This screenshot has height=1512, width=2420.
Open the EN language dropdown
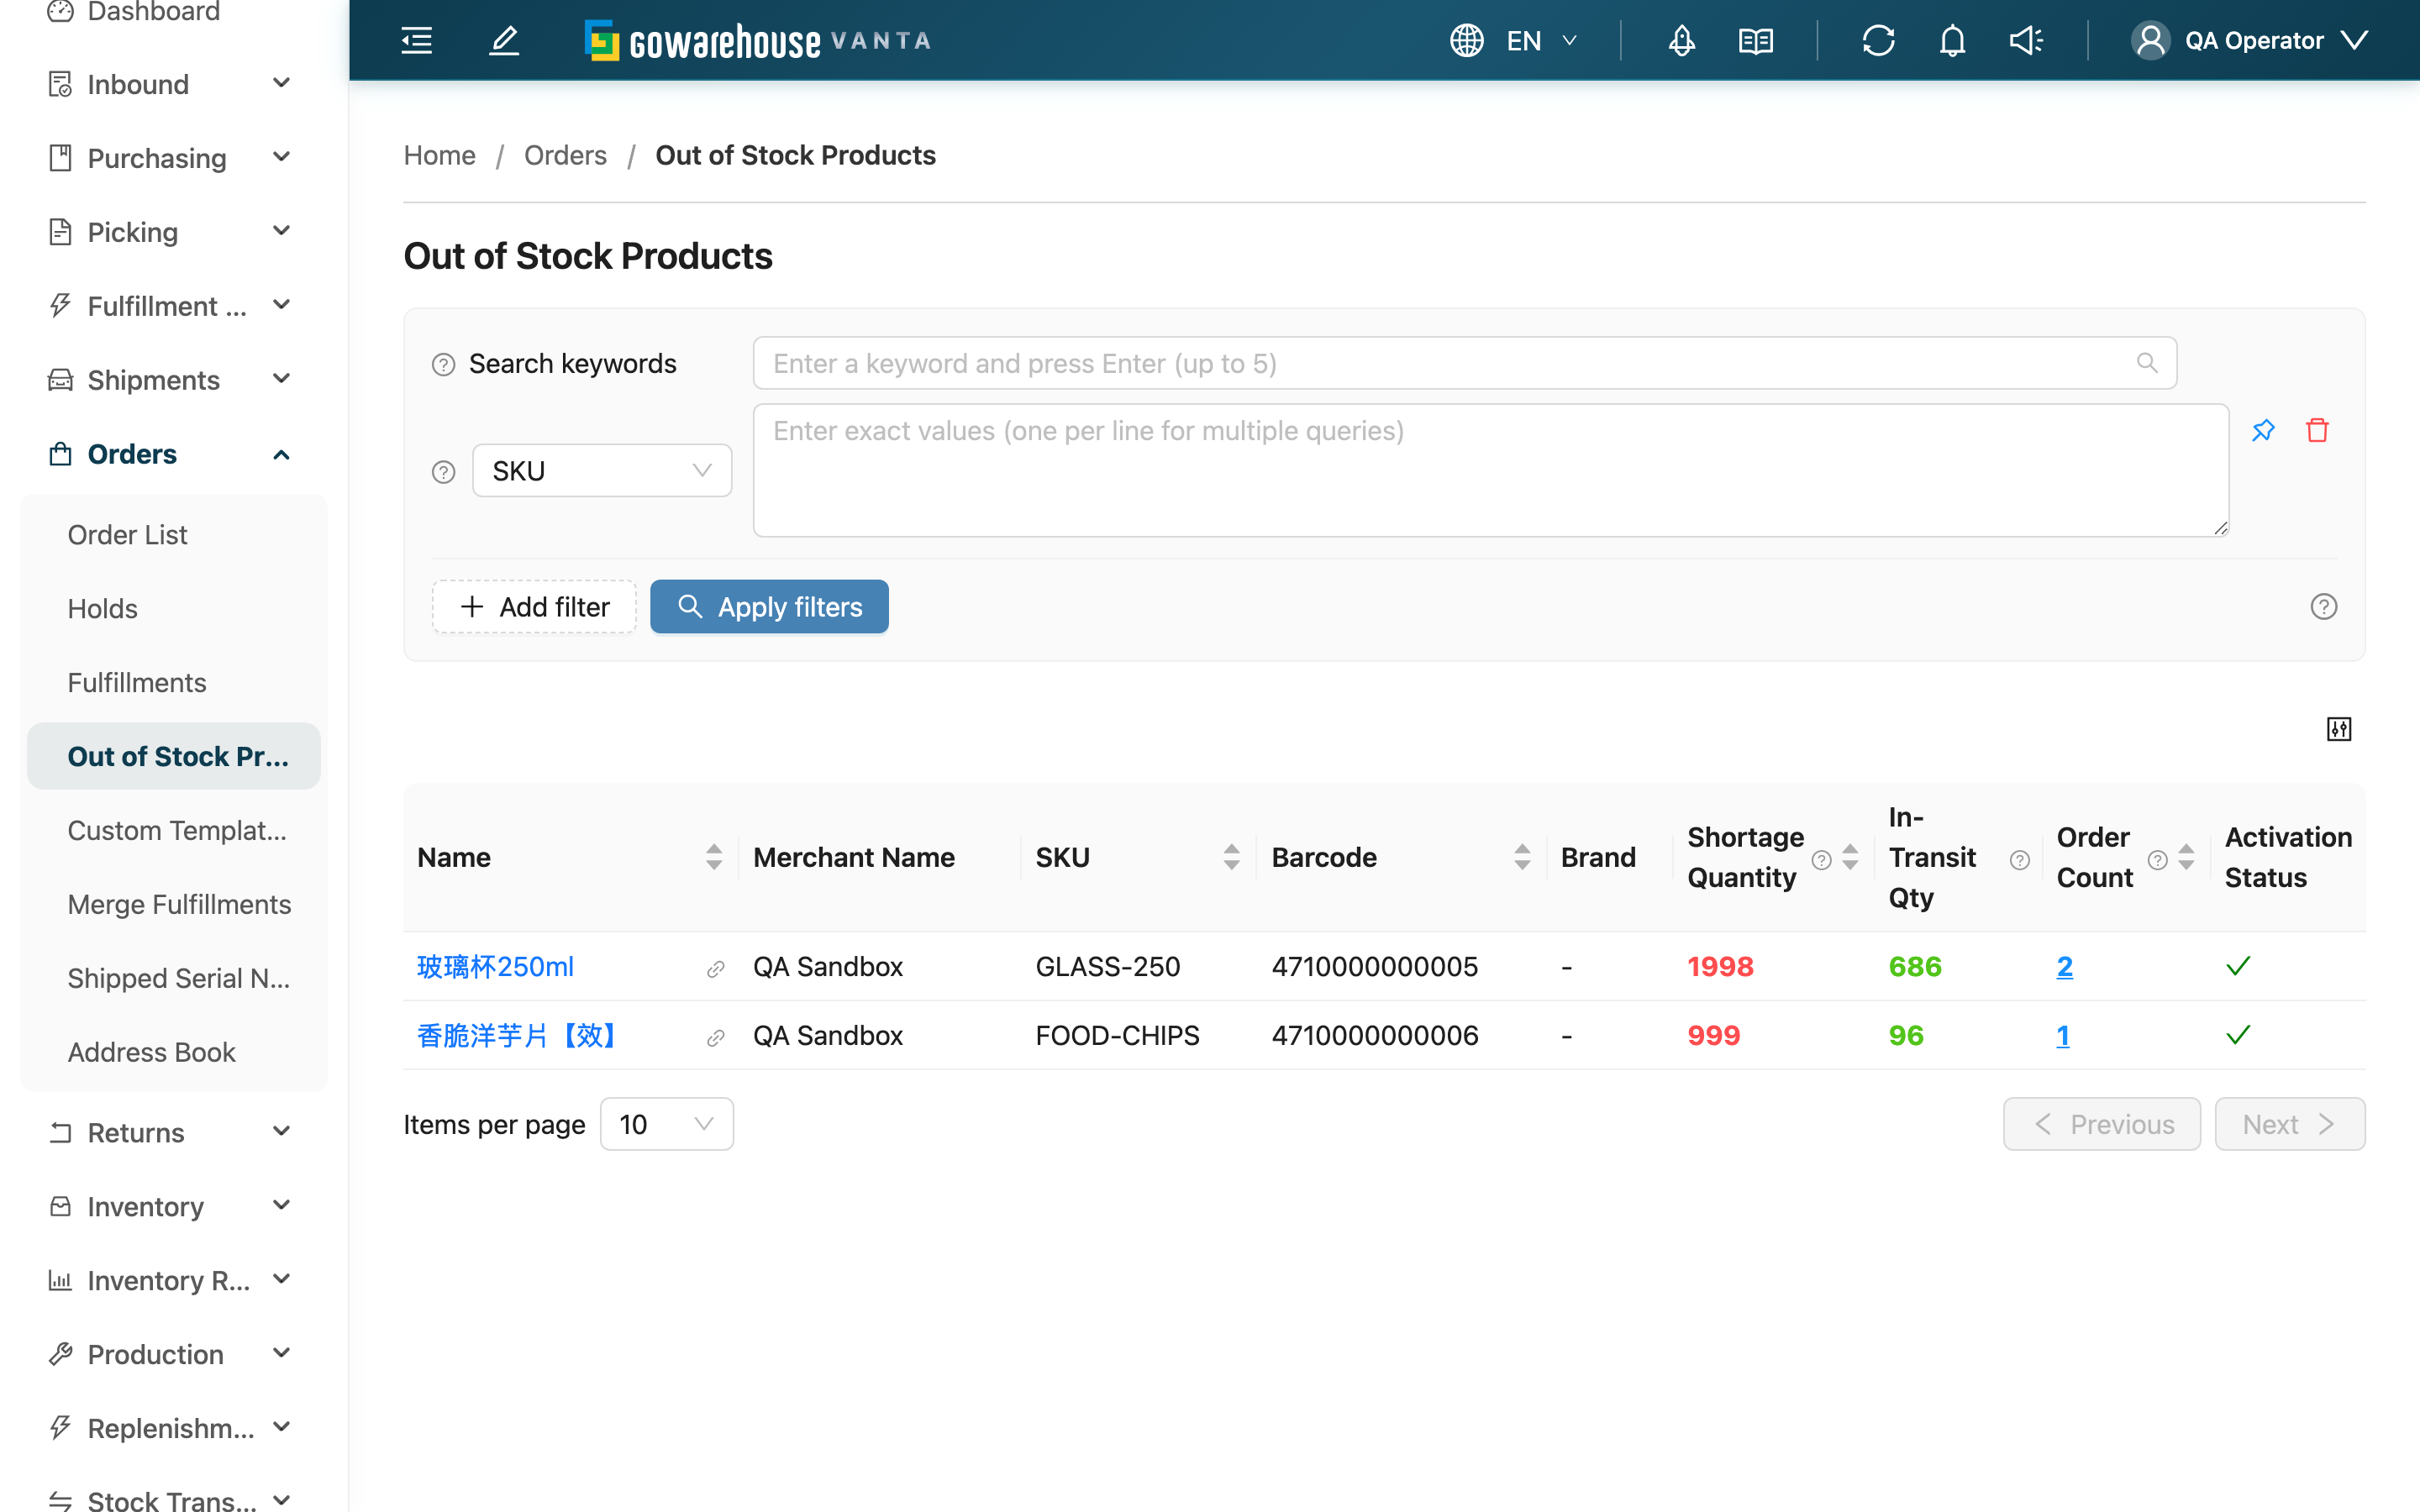tap(1541, 40)
